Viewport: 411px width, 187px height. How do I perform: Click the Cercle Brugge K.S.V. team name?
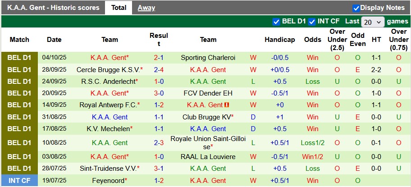coord(108,70)
